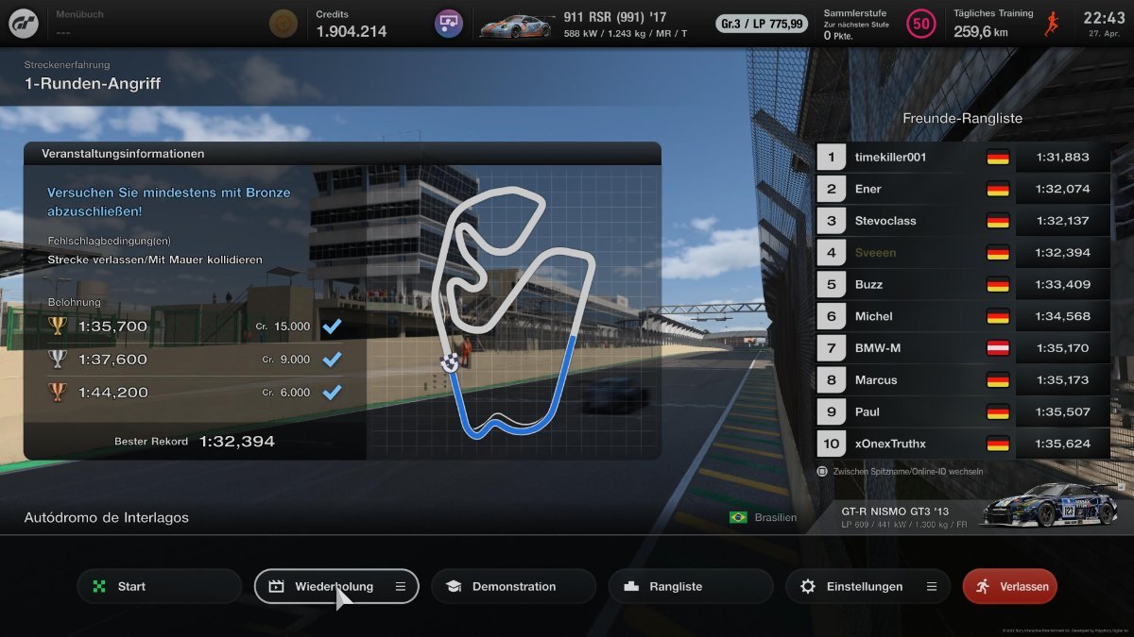The width and height of the screenshot is (1134, 637).
Task: Click rank number 10 badge
Action: [x=832, y=444]
